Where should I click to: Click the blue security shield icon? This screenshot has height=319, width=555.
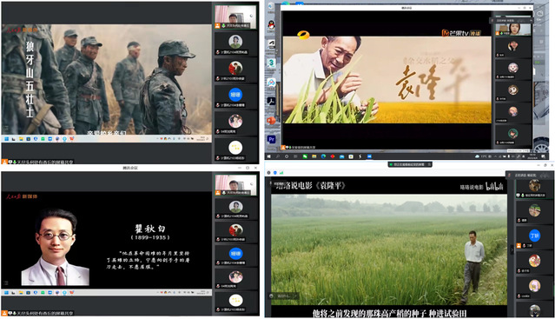[275, 173]
